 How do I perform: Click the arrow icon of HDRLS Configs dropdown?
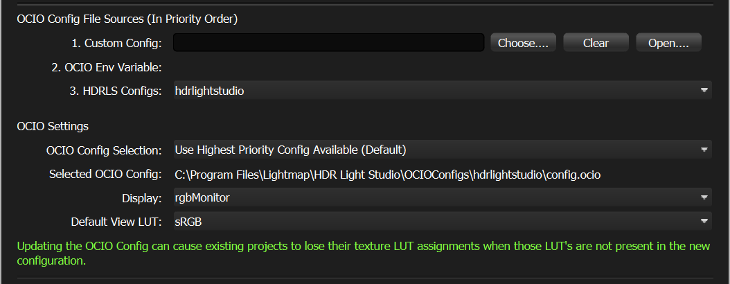[704, 91]
